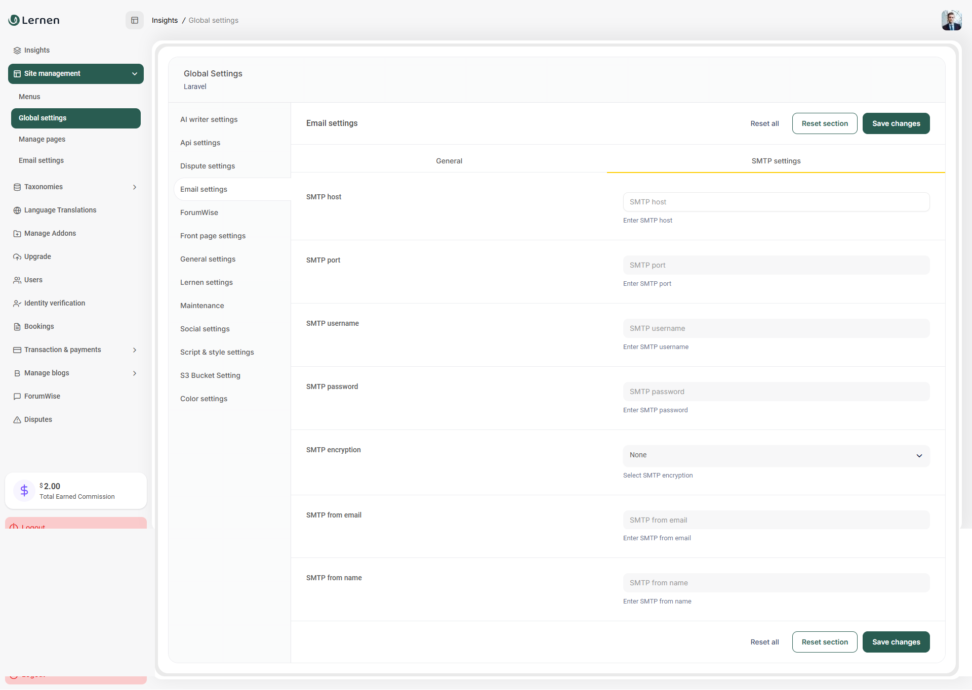Click the dollar sign commission icon
972x690 pixels.
(24, 490)
